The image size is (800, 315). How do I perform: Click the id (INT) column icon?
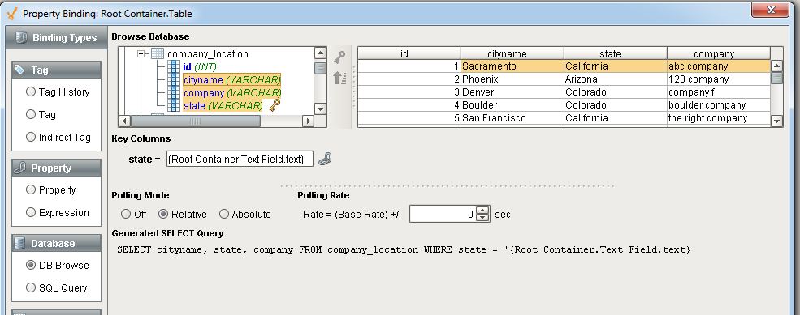click(174, 66)
